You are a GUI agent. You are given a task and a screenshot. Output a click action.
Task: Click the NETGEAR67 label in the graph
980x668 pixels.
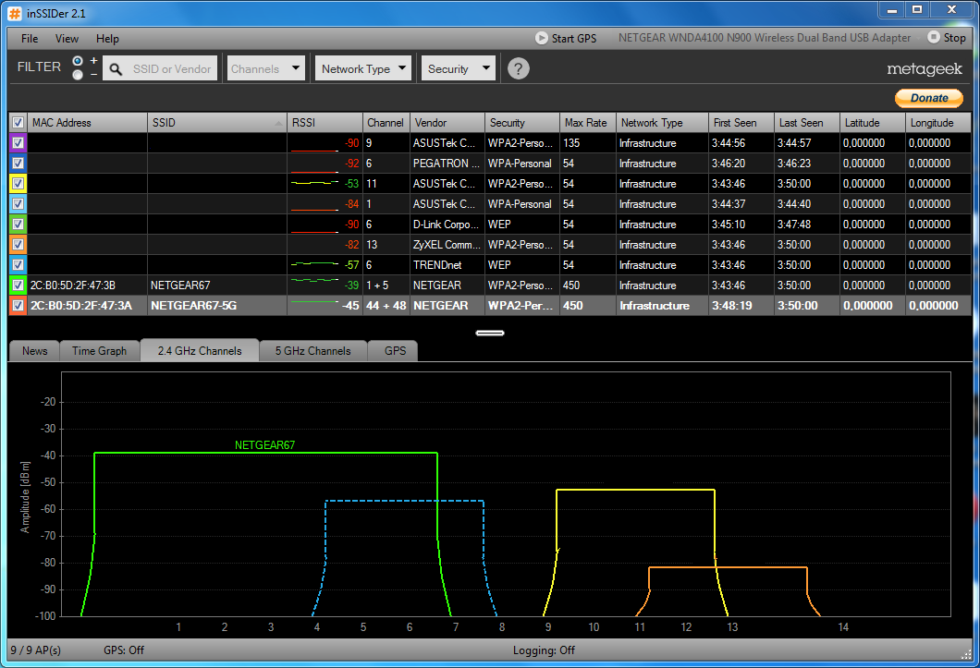[x=265, y=445]
